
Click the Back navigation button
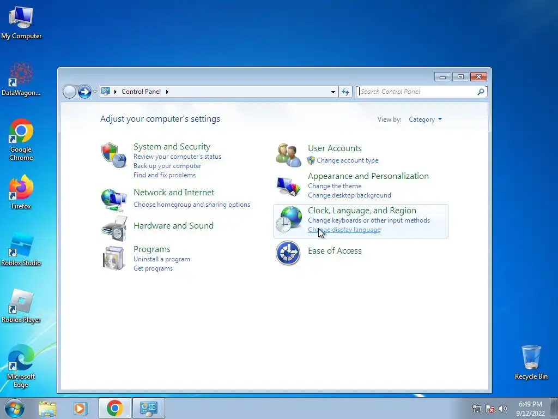click(69, 92)
